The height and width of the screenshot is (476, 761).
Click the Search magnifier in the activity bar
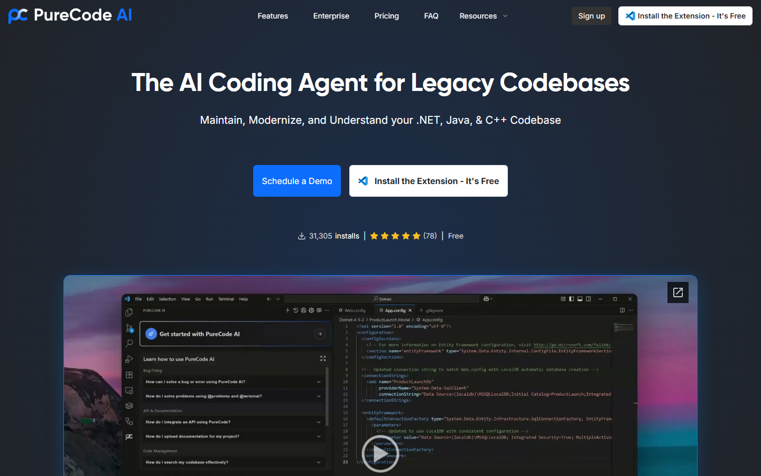point(129,344)
